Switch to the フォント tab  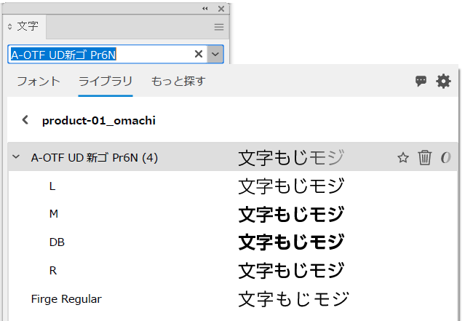pyautogui.click(x=39, y=81)
